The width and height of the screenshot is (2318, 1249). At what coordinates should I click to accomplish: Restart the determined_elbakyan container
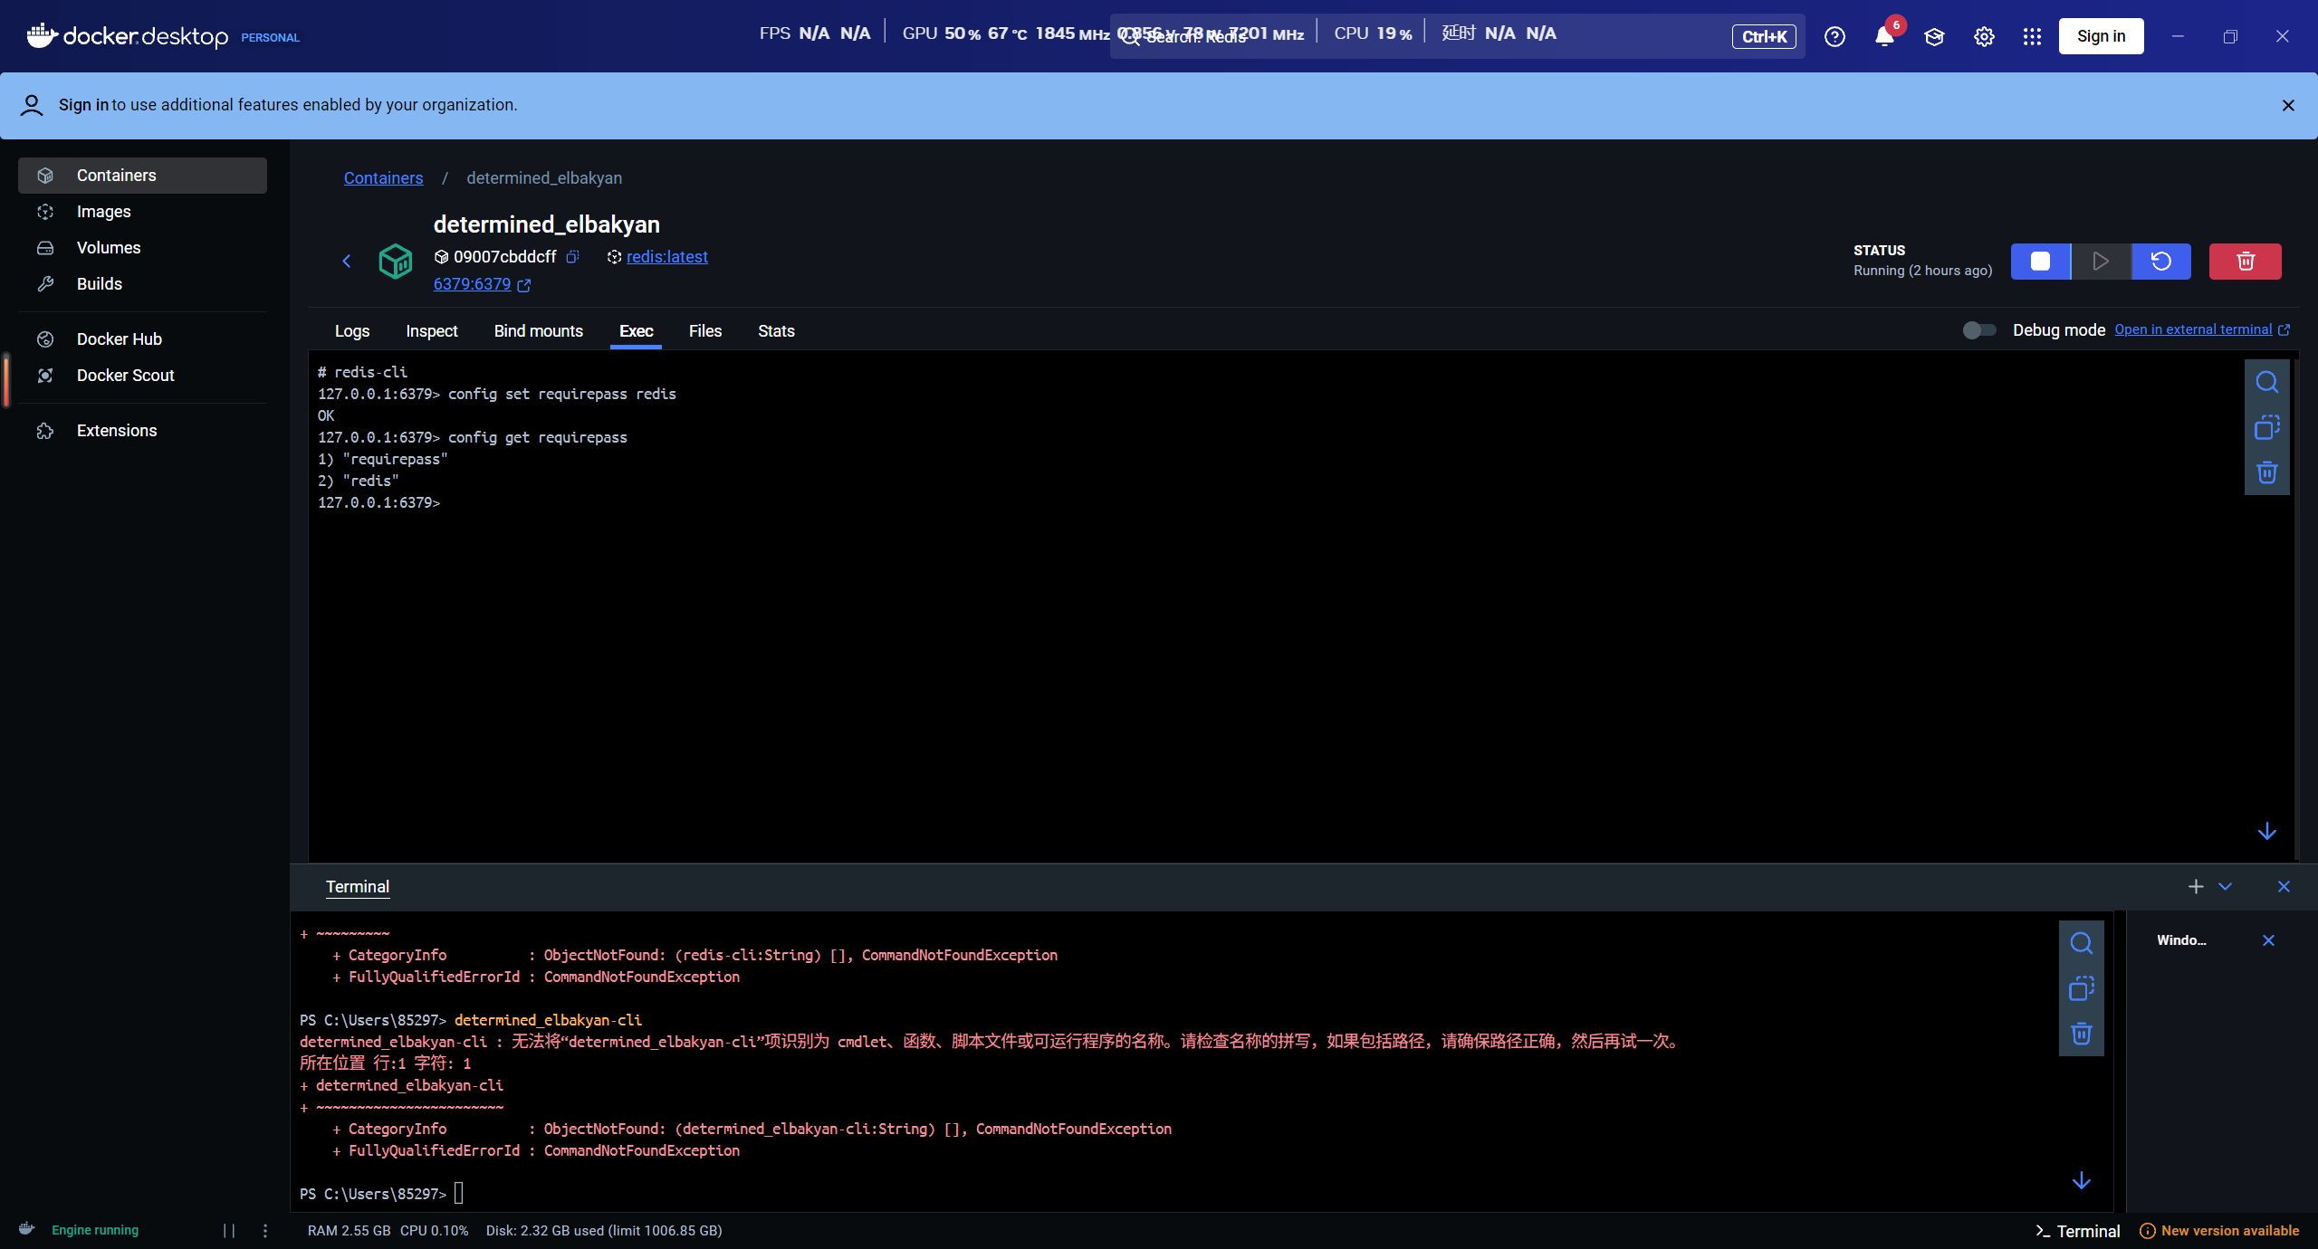coord(2160,262)
